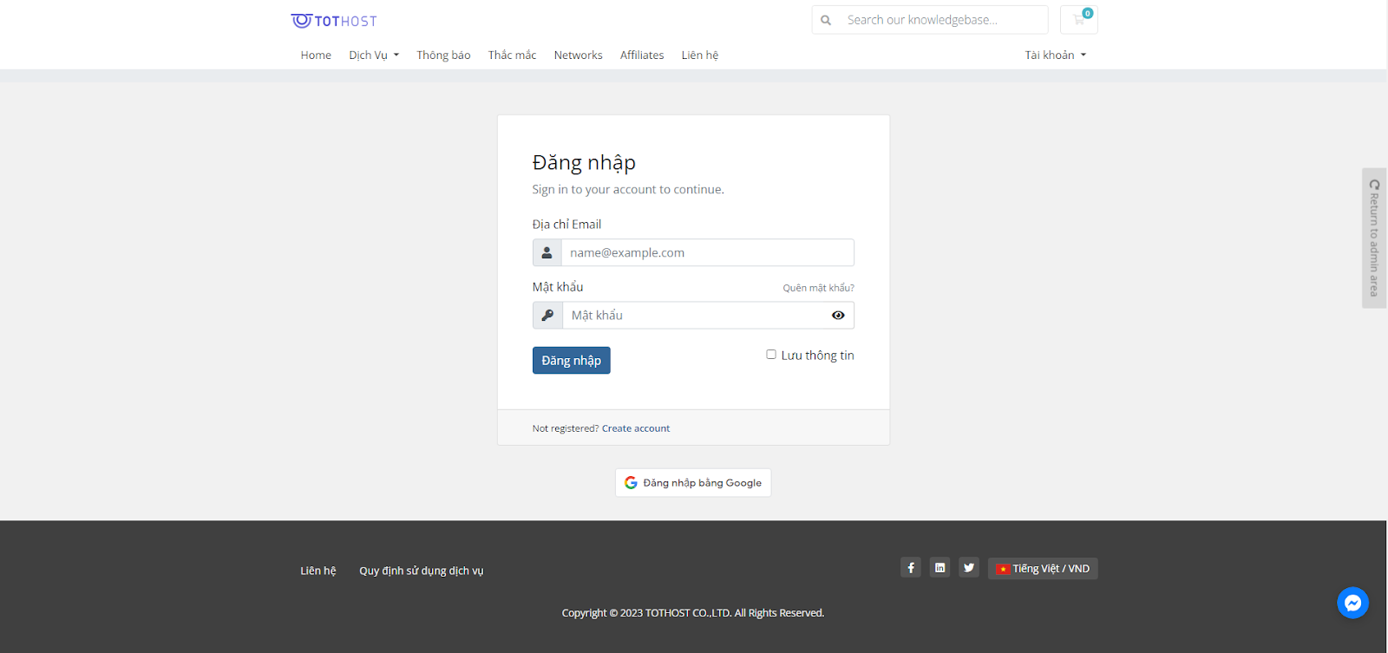Click the Quên mật khẩu? link
The image size is (1388, 653).
[818, 288]
